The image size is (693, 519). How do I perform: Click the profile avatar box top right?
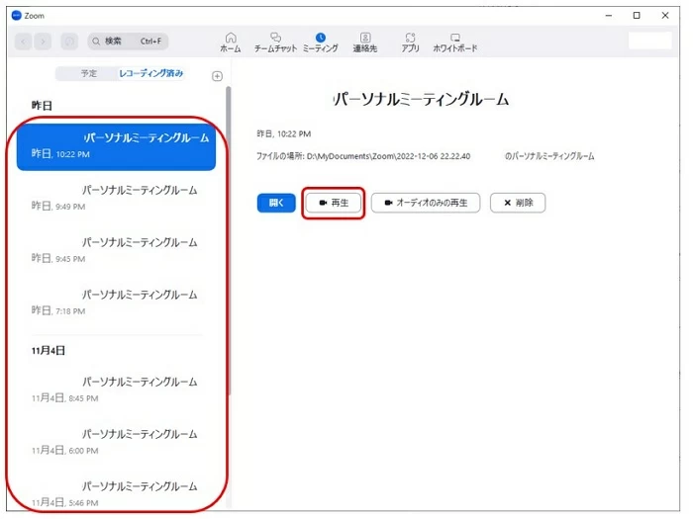[649, 41]
